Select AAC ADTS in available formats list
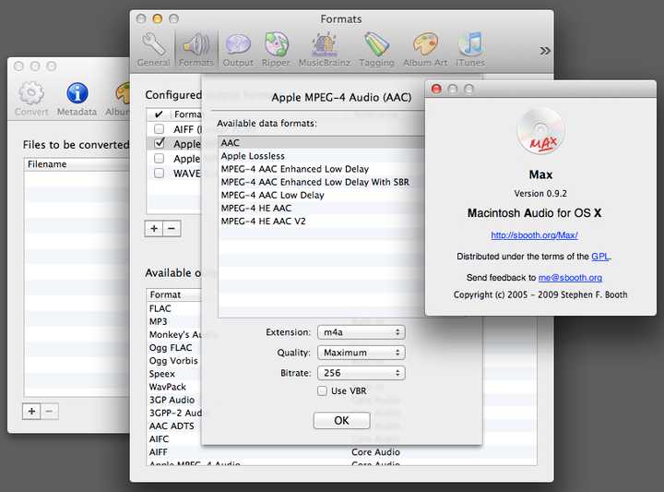Screen dimensions: 664x492 point(173,426)
